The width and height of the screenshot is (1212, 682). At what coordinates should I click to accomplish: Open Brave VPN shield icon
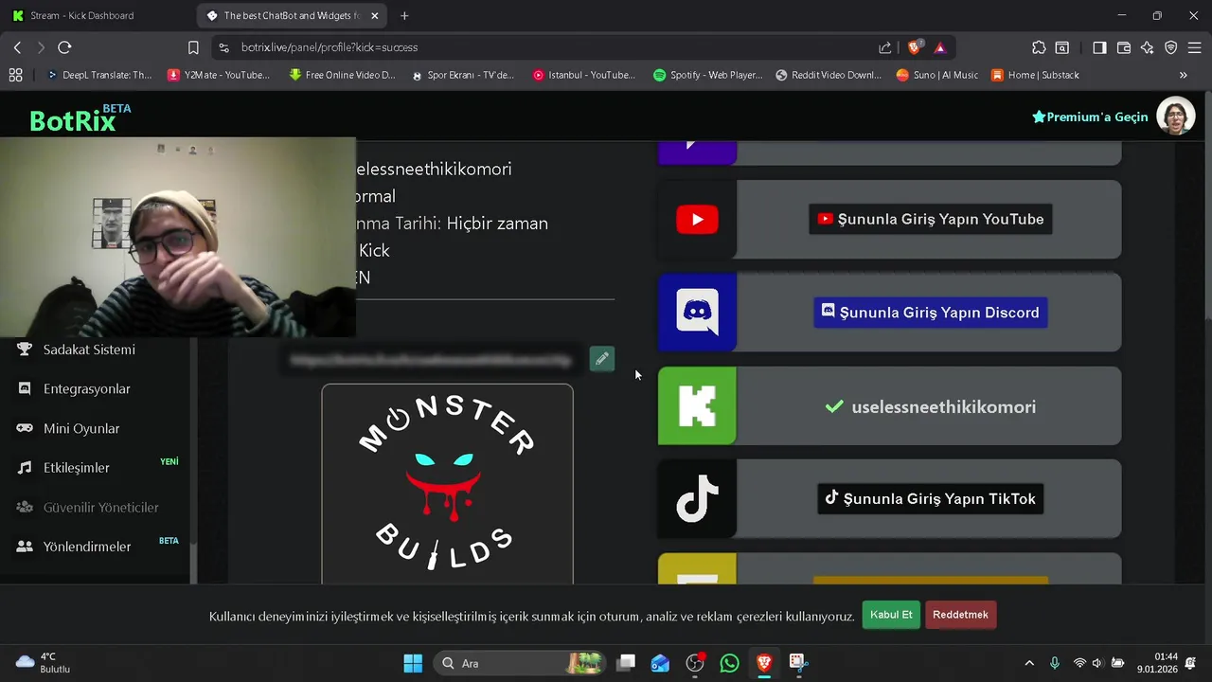[x=1170, y=47]
